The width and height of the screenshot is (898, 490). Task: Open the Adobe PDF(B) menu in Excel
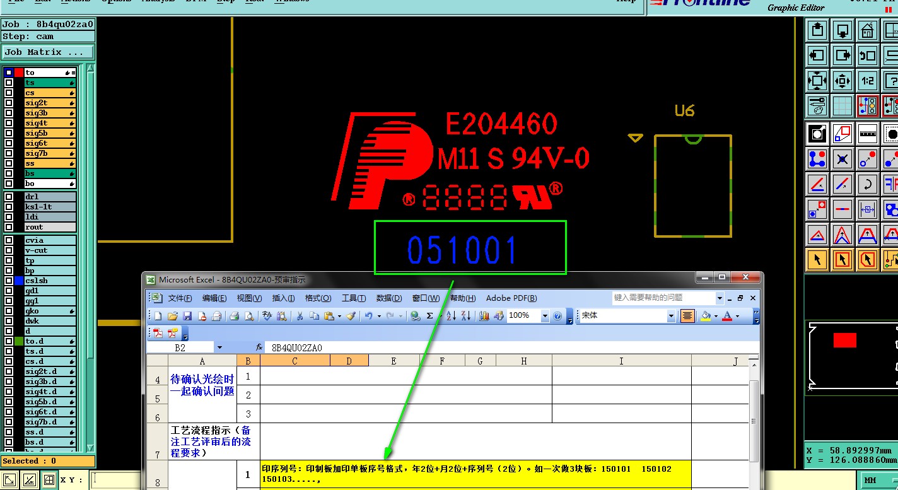pos(511,298)
